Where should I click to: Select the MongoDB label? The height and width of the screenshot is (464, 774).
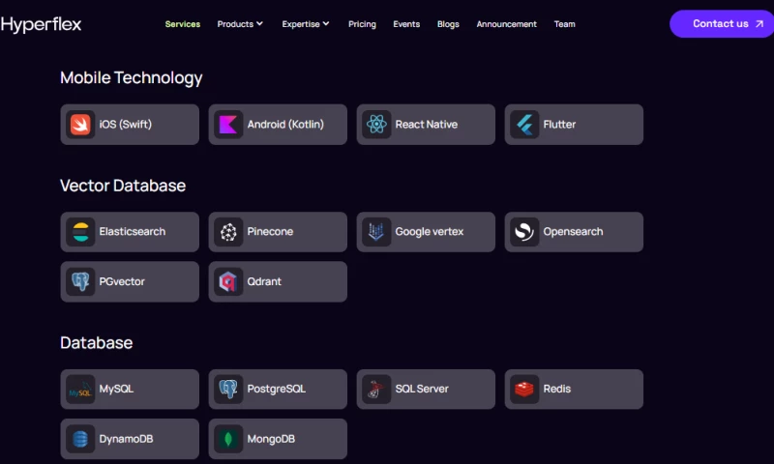point(271,439)
